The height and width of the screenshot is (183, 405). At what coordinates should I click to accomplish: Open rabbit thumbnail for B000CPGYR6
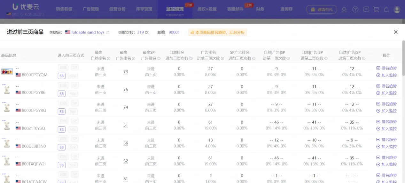(x=7, y=89)
